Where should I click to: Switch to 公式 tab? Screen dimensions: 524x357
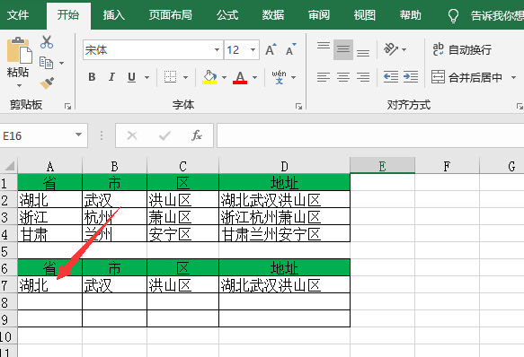(227, 15)
